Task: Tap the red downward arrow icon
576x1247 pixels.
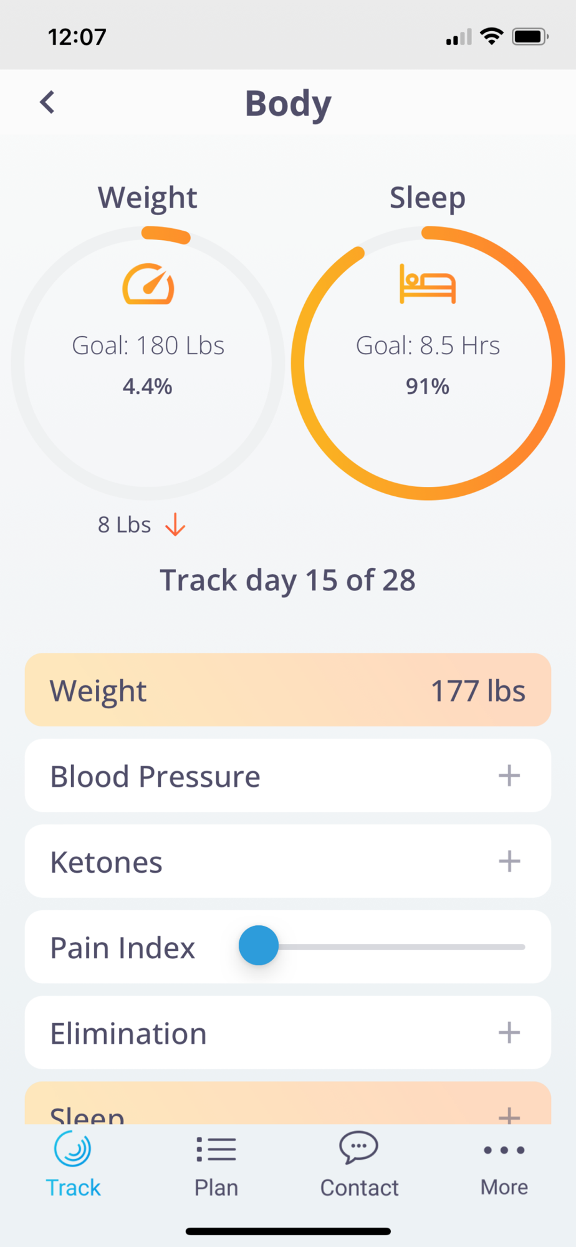Action: click(x=175, y=524)
